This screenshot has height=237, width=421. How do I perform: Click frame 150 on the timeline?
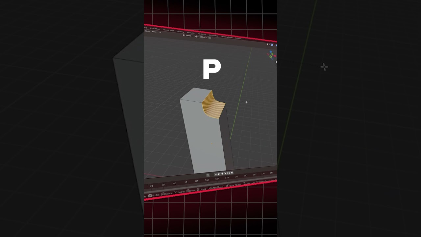(245, 175)
